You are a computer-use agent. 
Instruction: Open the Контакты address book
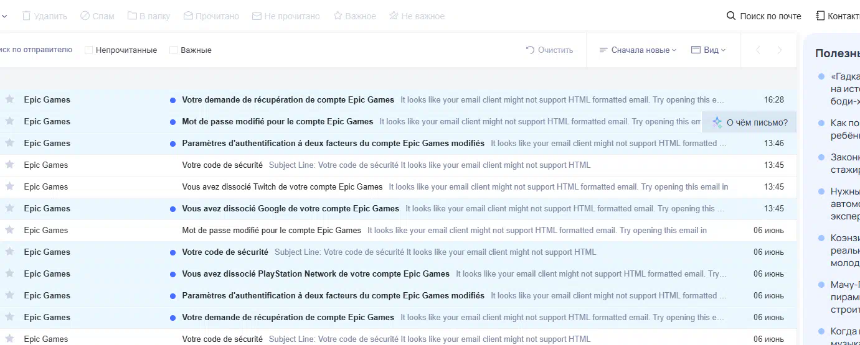838,16
